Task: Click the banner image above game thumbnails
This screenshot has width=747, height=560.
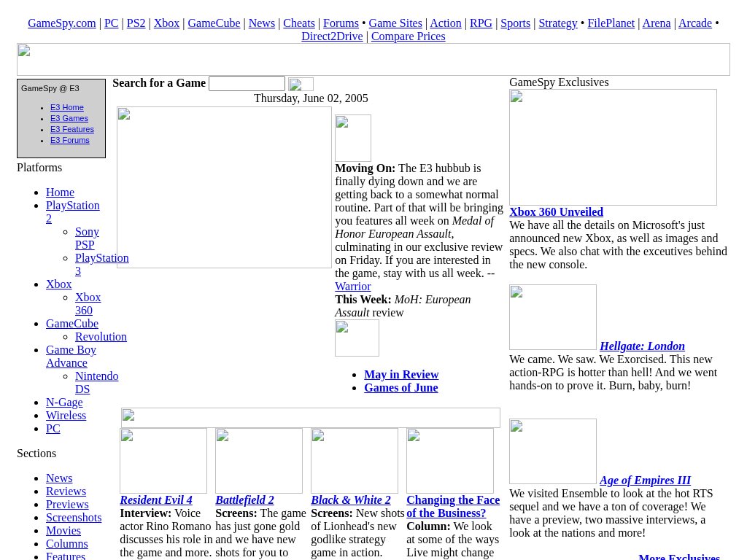Action: (311, 418)
